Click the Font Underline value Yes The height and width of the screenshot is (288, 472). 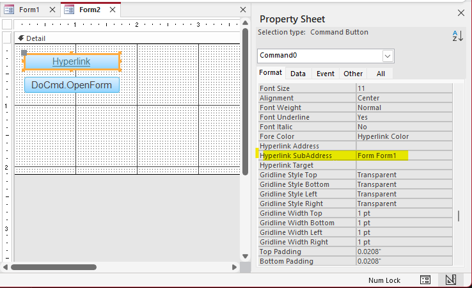pos(404,117)
